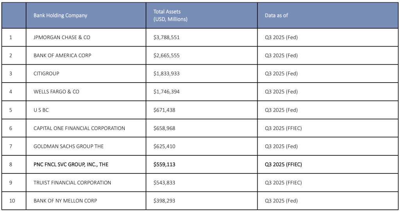Select the $398,293 assets cell
The width and height of the screenshot is (400, 211).
(164, 201)
